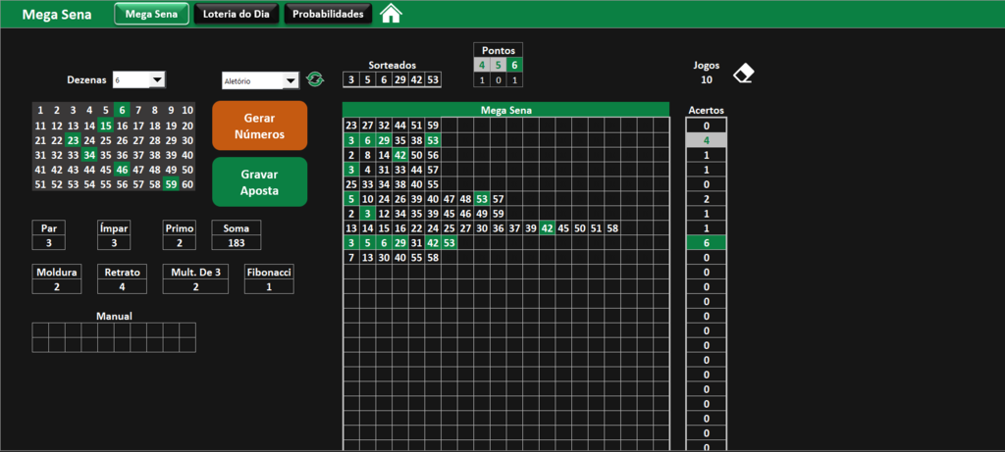
Task: Click Sorteados number 42
Action: click(416, 80)
